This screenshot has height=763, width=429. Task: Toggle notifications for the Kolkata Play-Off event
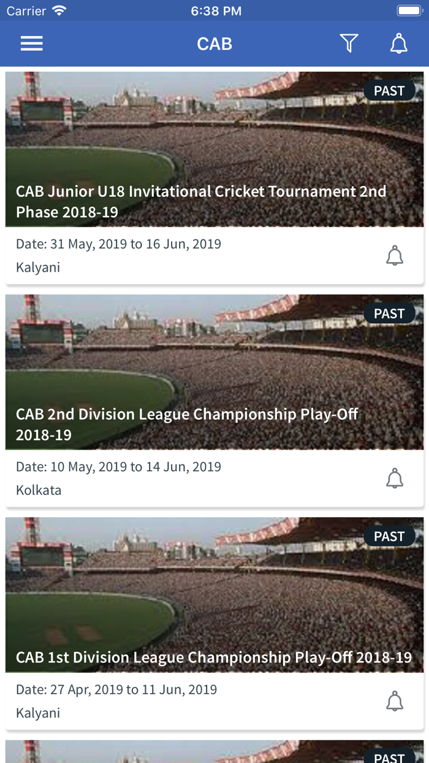point(395,478)
